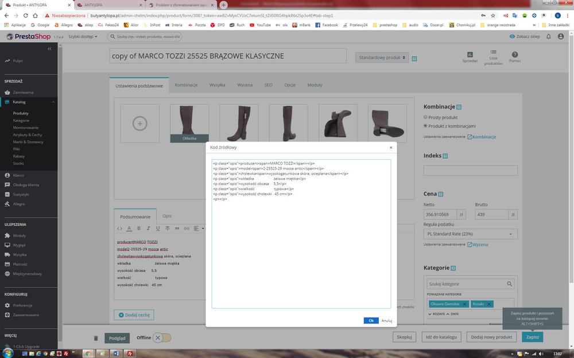Cancel source code dialog with Anuluj
The height and width of the screenshot is (358, 574).
pyautogui.click(x=386, y=320)
